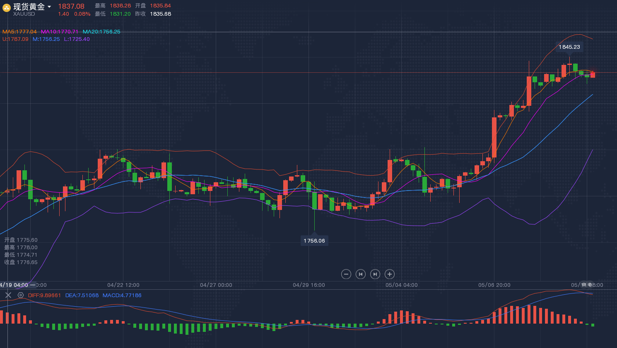Click the DIFF value in MACD panel
This screenshot has width=617, height=348.
(44, 296)
